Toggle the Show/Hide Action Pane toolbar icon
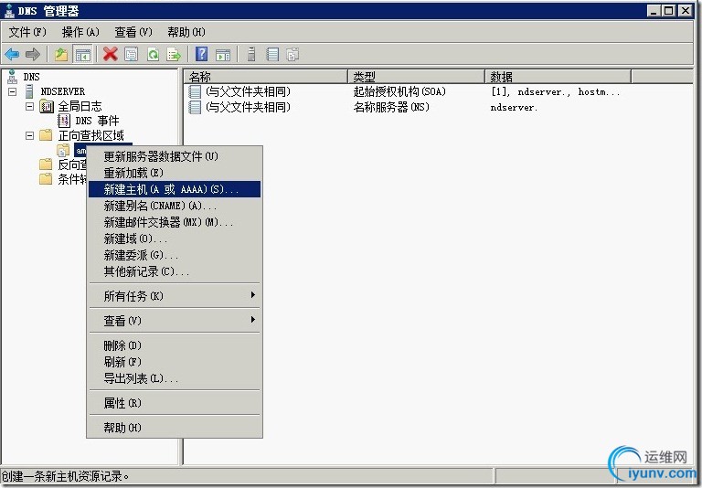 223,55
